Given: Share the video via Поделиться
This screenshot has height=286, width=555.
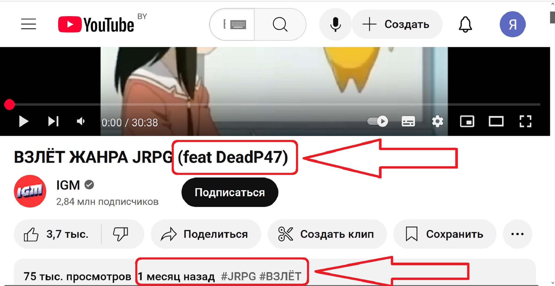Looking at the screenshot, I should pos(206,234).
